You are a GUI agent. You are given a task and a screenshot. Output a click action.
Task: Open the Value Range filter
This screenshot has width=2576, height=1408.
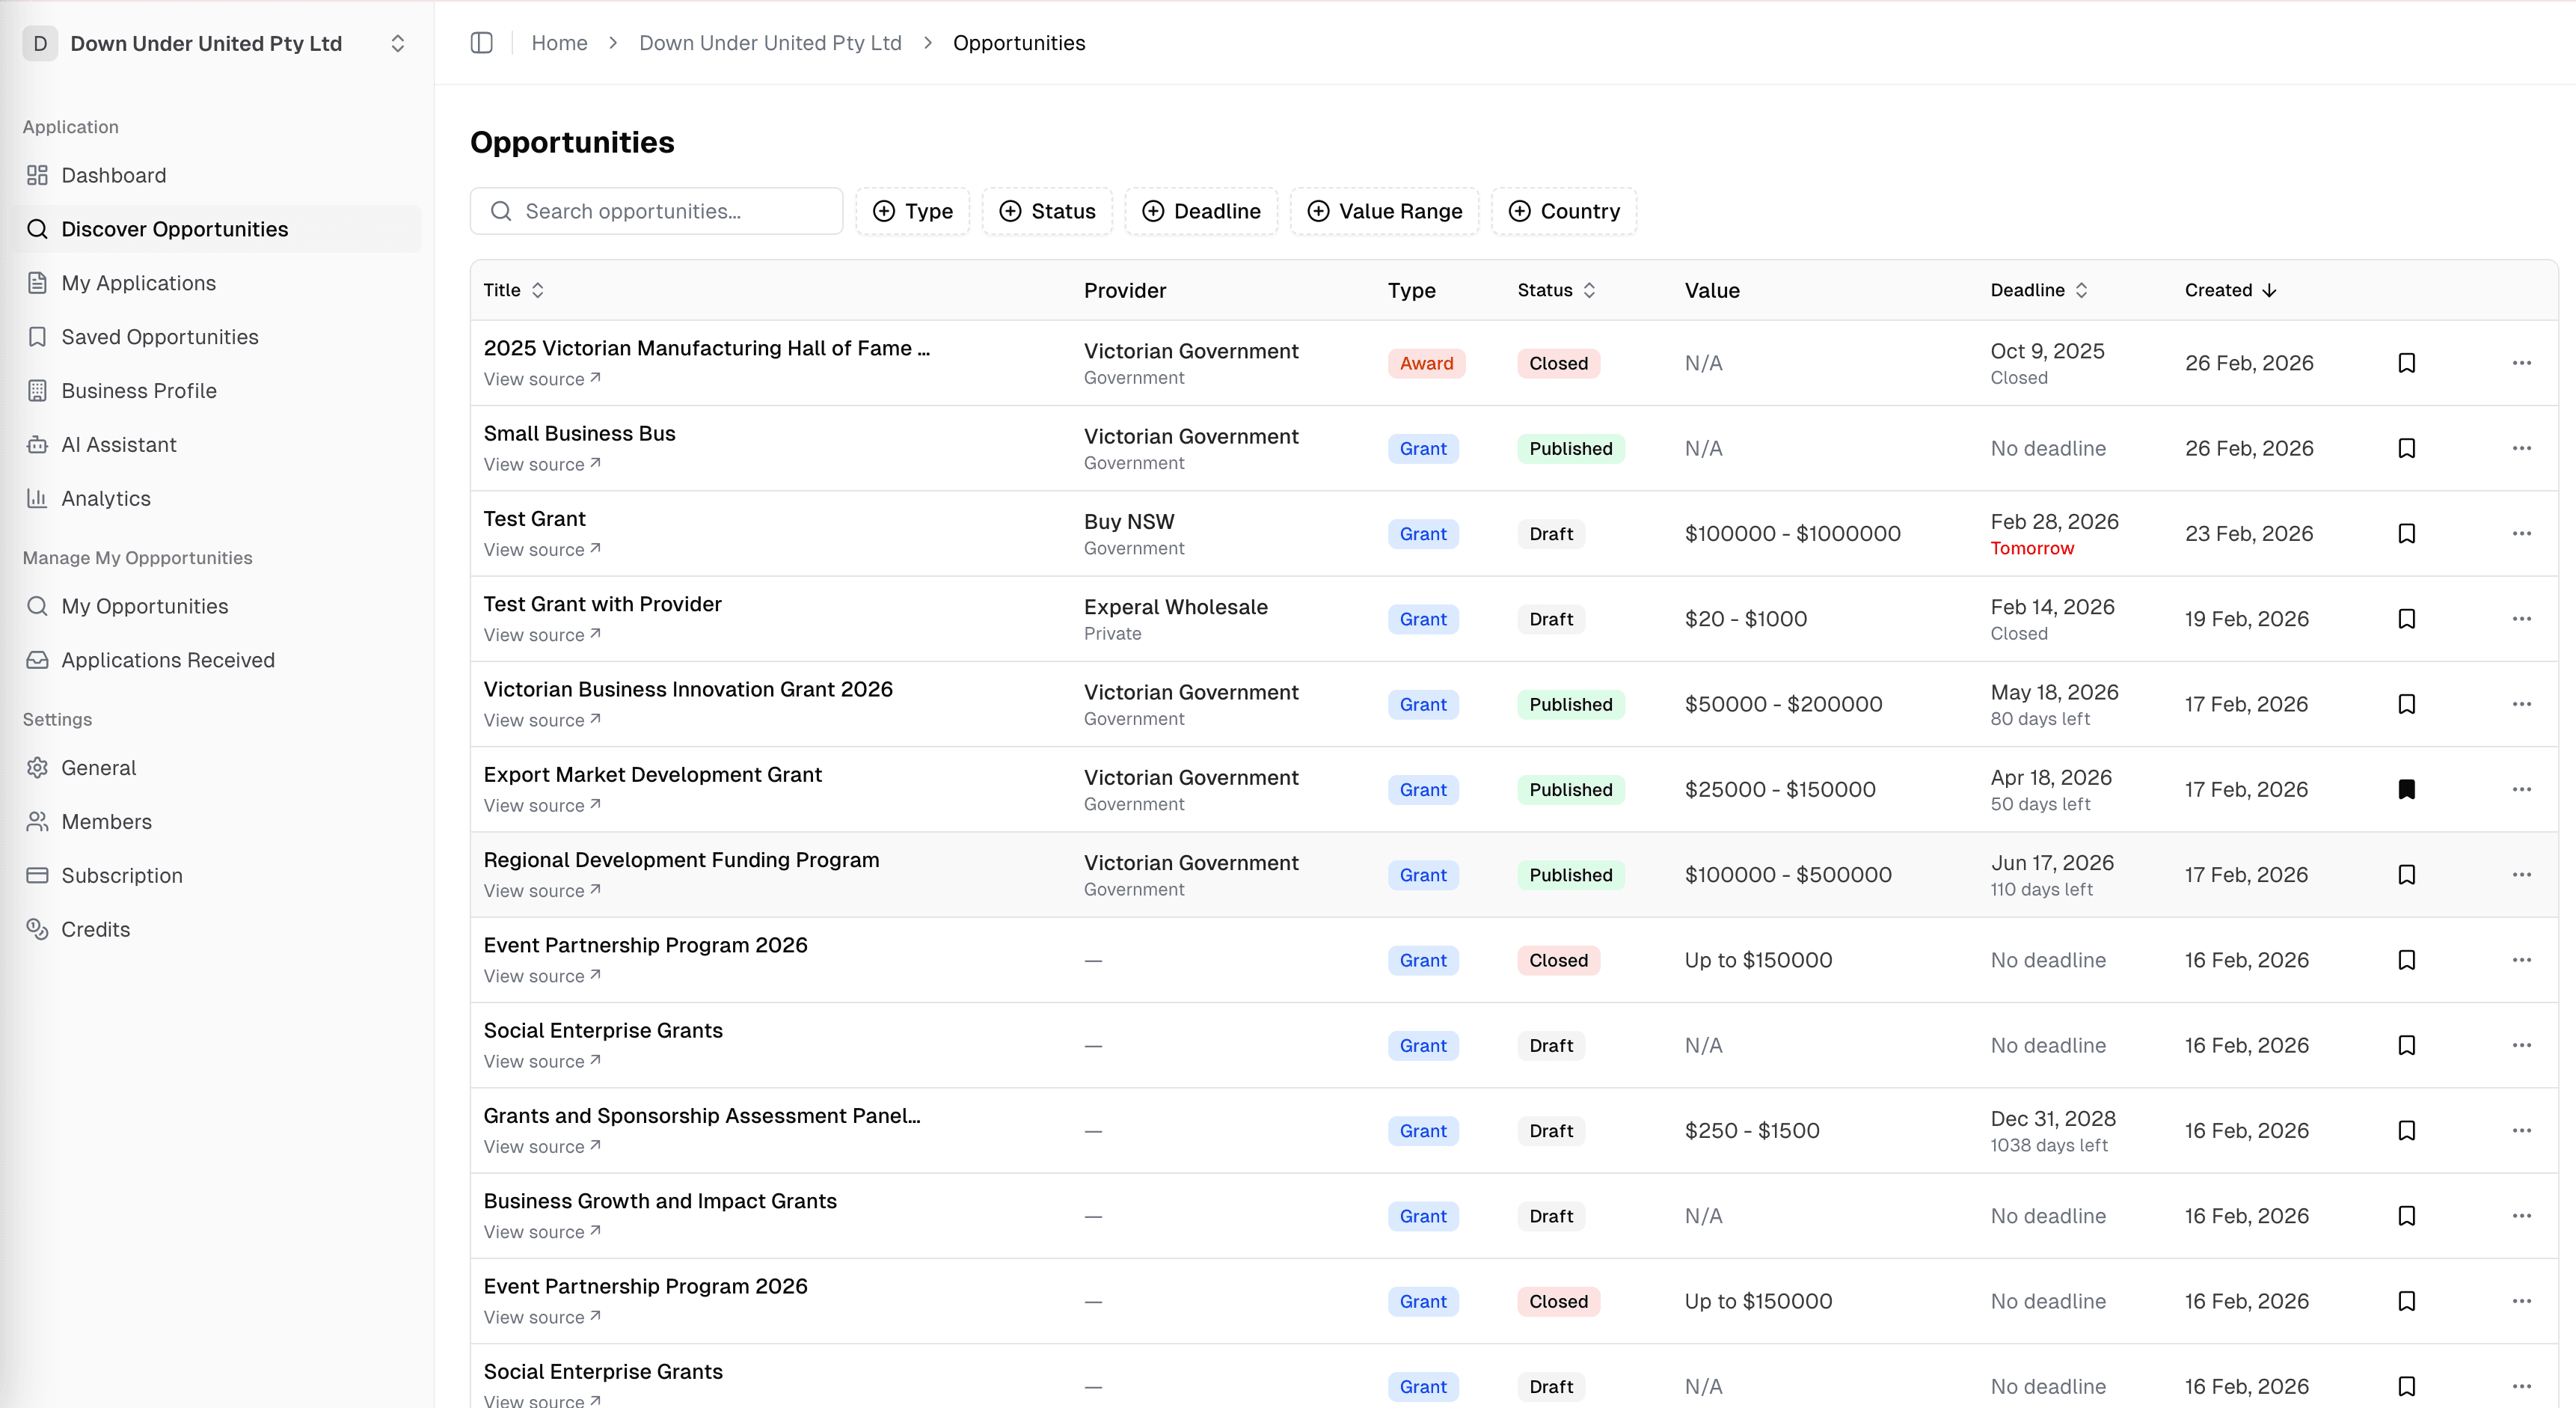coord(1384,211)
